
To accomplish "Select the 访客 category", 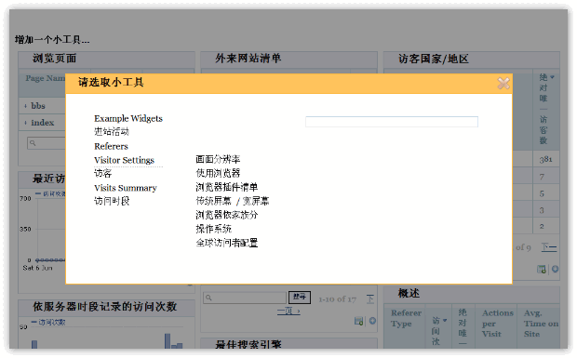I will click(102, 174).
